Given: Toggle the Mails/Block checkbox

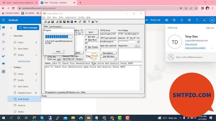Looking at the screenshot, I should coord(86,40).
